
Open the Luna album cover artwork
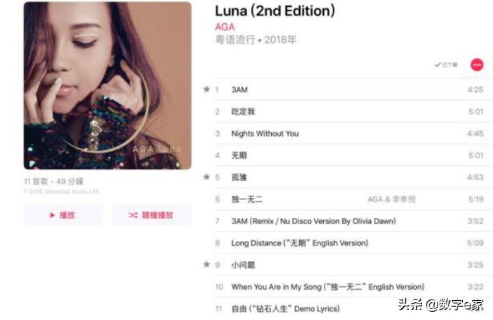point(108,86)
